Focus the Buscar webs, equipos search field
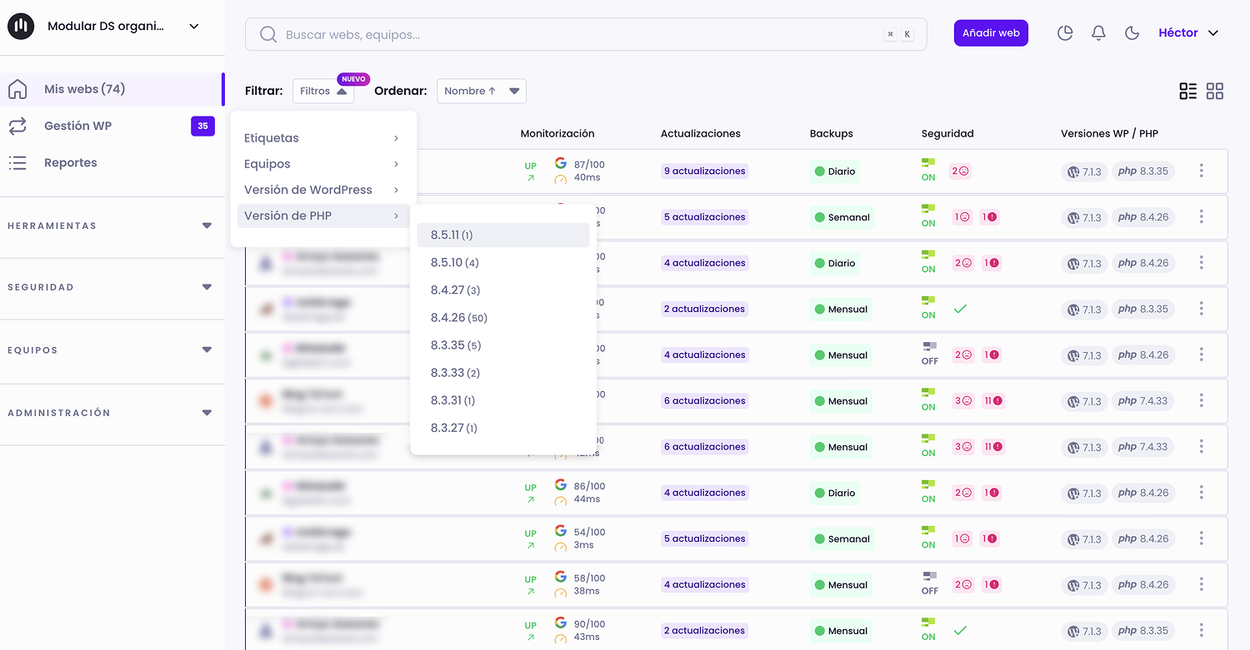The height and width of the screenshot is (650, 1250). tap(586, 34)
